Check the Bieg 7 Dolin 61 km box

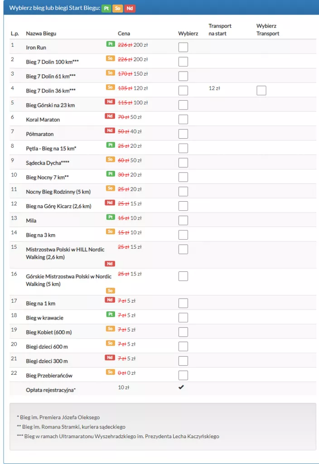(183, 76)
